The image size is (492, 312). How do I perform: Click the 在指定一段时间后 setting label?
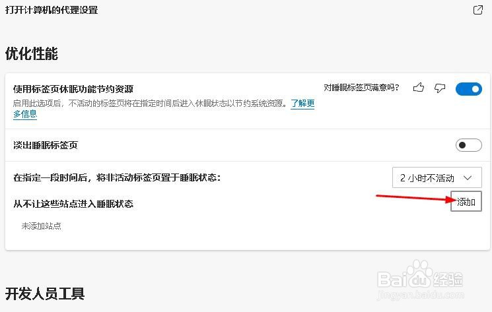tap(117, 177)
